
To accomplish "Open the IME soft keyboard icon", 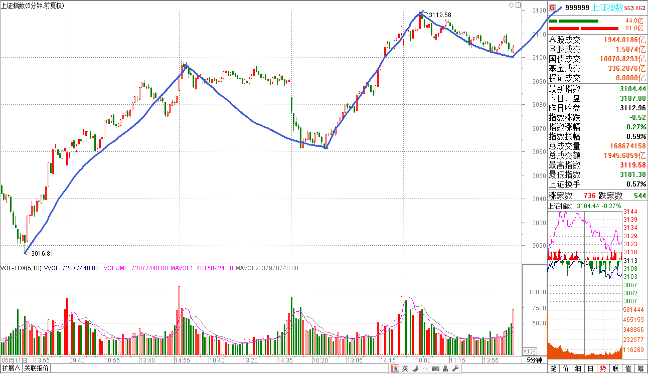I will (x=435, y=369).
